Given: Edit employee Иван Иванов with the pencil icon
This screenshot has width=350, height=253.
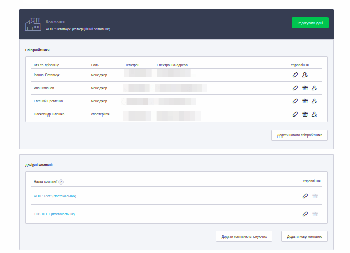Looking at the screenshot, I should point(296,88).
